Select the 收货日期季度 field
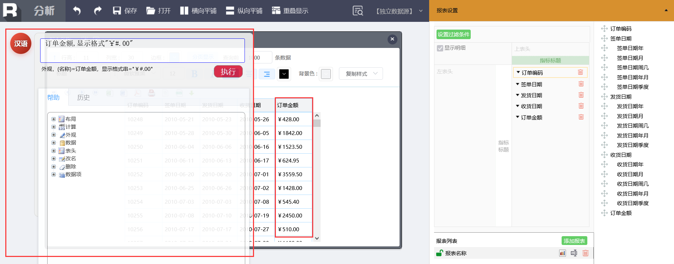Viewport: 674px width, 264px height. click(633, 203)
